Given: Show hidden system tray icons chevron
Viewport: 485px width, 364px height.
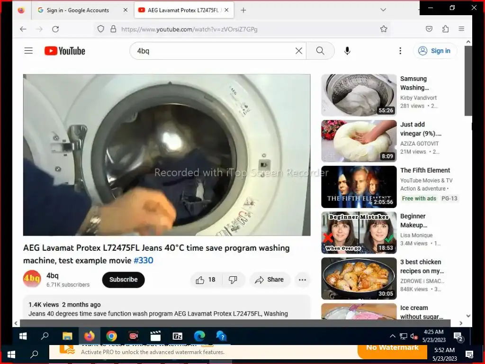Looking at the screenshot, I should pyautogui.click(x=393, y=336).
